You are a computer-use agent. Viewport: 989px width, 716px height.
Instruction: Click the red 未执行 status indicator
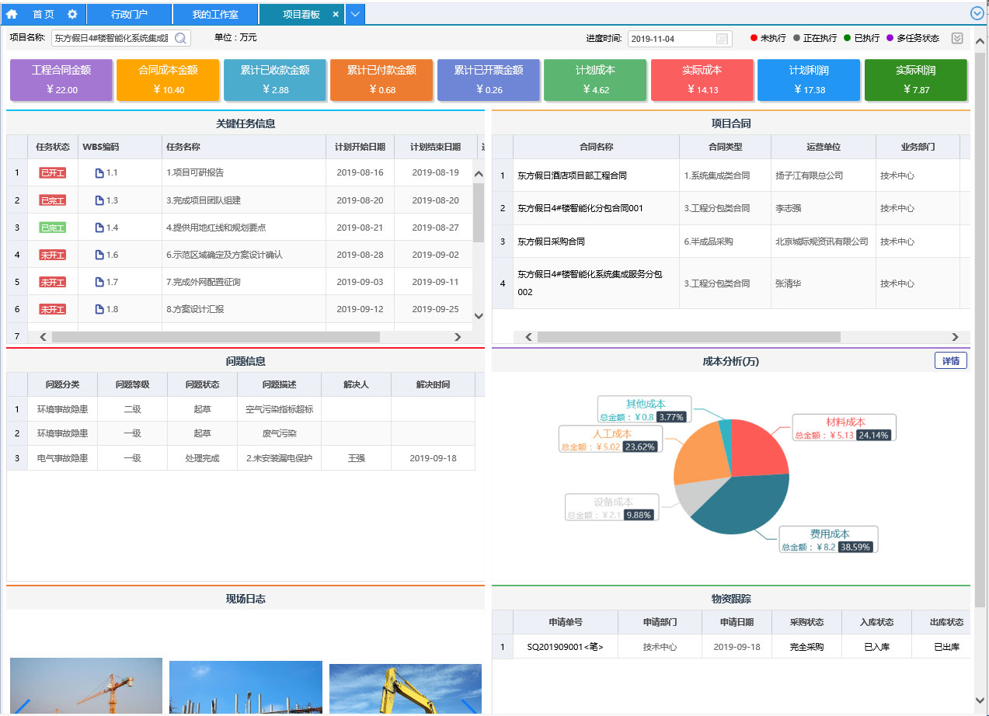coord(754,38)
